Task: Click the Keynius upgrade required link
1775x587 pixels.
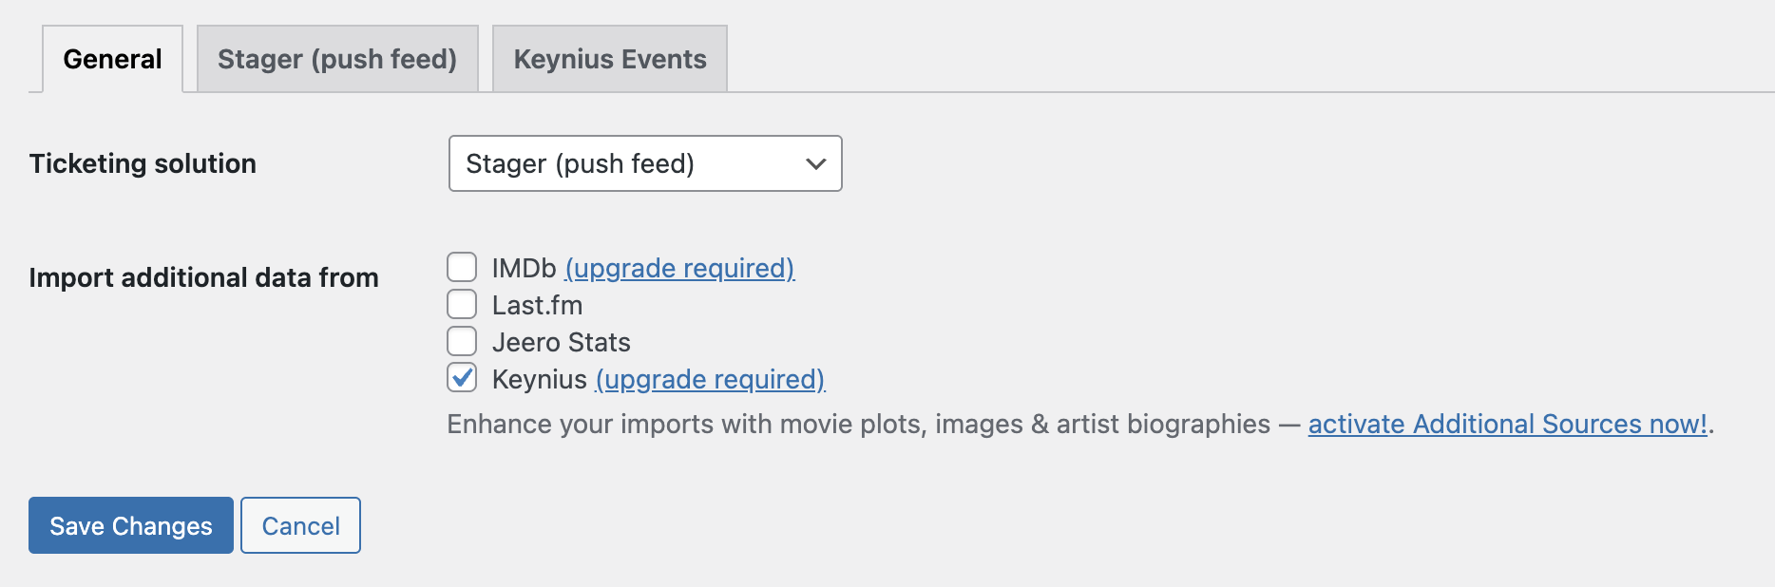Action: point(710,379)
